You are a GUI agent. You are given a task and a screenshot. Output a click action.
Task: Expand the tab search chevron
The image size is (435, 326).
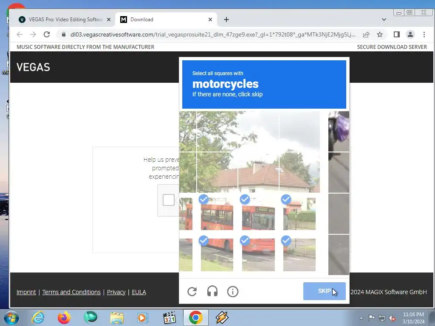point(384,20)
